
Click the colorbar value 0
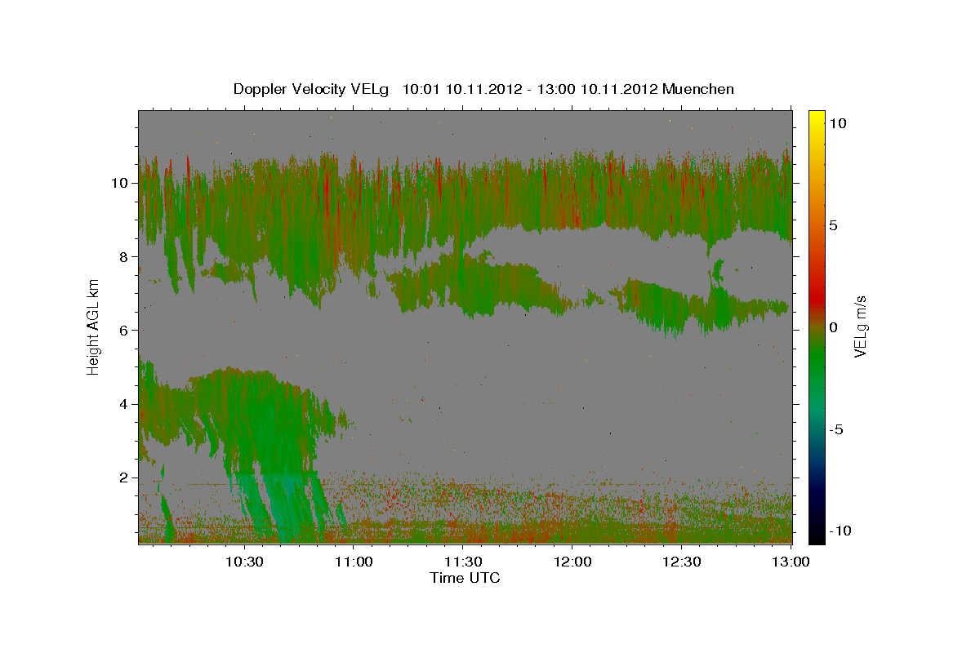[x=835, y=327]
